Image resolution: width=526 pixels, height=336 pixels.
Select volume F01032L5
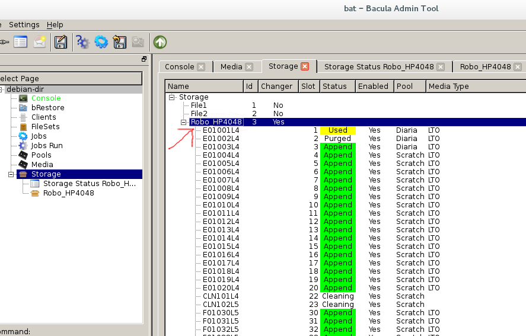[x=221, y=329]
